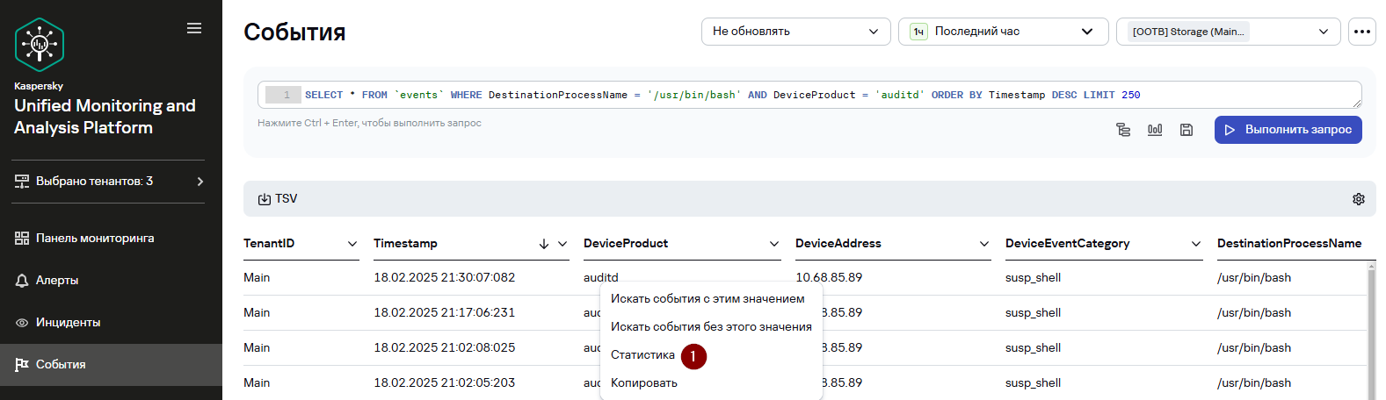Click timestamp 18.02.2025 21:30:07:082
Screen dimensions: 1386x400
tap(445, 277)
